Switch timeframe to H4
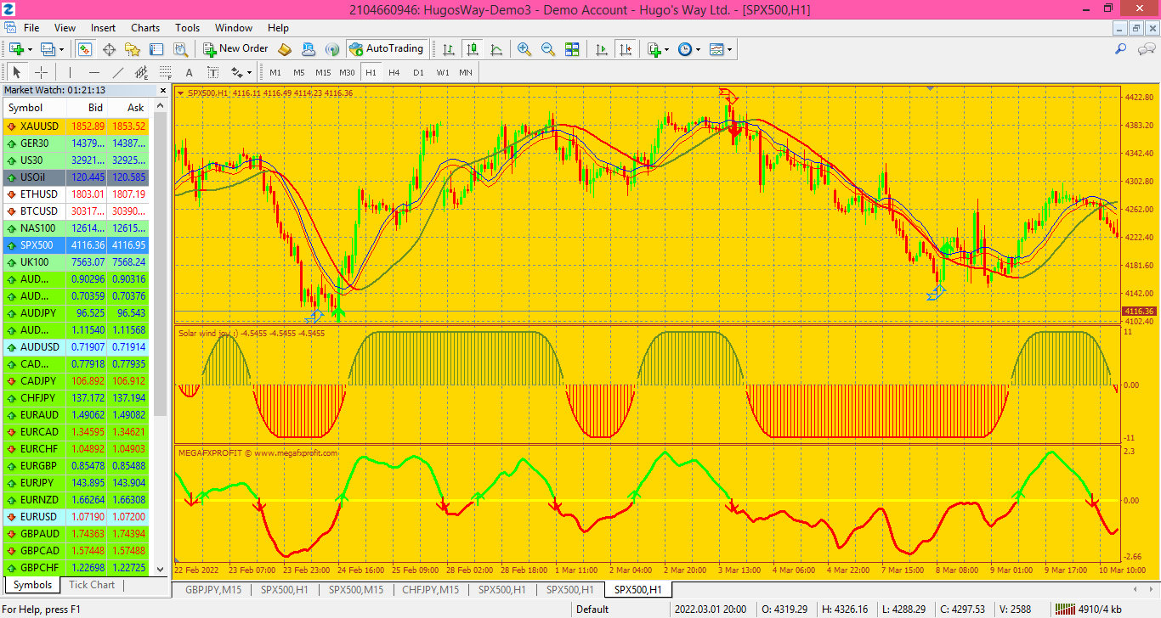This screenshot has height=618, width=1161. (394, 72)
